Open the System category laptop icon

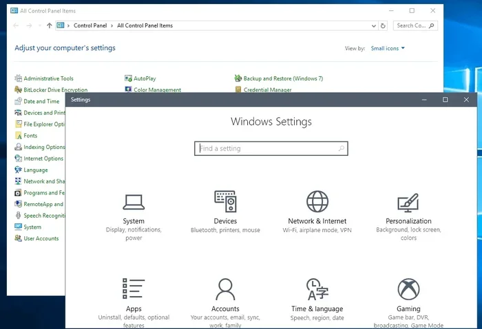134,203
